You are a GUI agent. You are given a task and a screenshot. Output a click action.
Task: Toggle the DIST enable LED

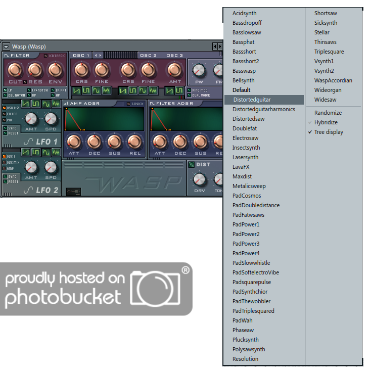192,165
